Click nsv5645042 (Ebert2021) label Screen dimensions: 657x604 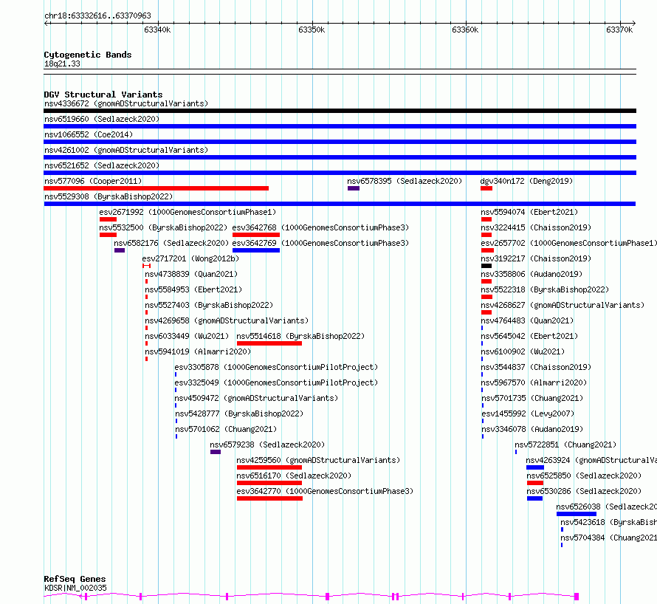coord(529,336)
